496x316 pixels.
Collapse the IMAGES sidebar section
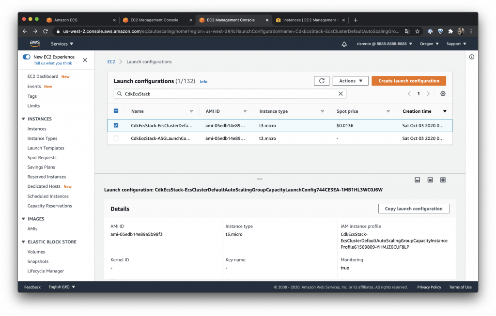23,219
